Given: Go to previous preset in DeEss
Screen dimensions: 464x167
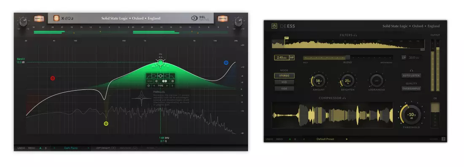Looking at the screenshot, I should (304, 139).
